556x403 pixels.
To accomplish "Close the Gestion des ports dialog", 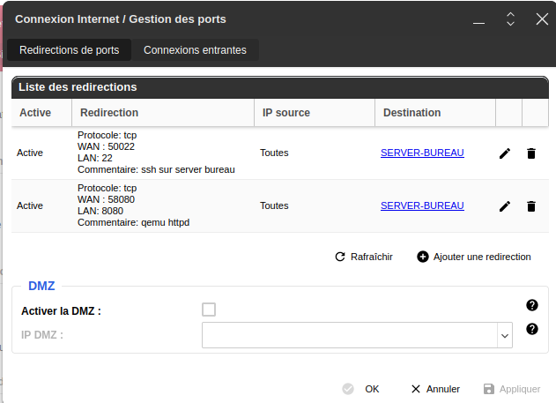I will coord(542,19).
